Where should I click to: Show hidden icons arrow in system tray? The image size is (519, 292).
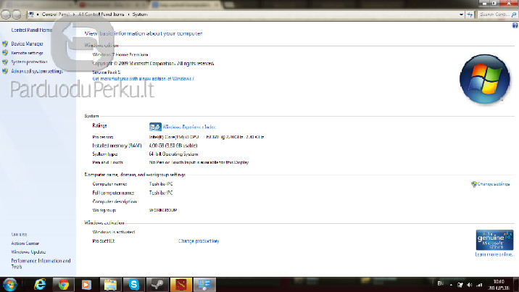click(x=452, y=284)
